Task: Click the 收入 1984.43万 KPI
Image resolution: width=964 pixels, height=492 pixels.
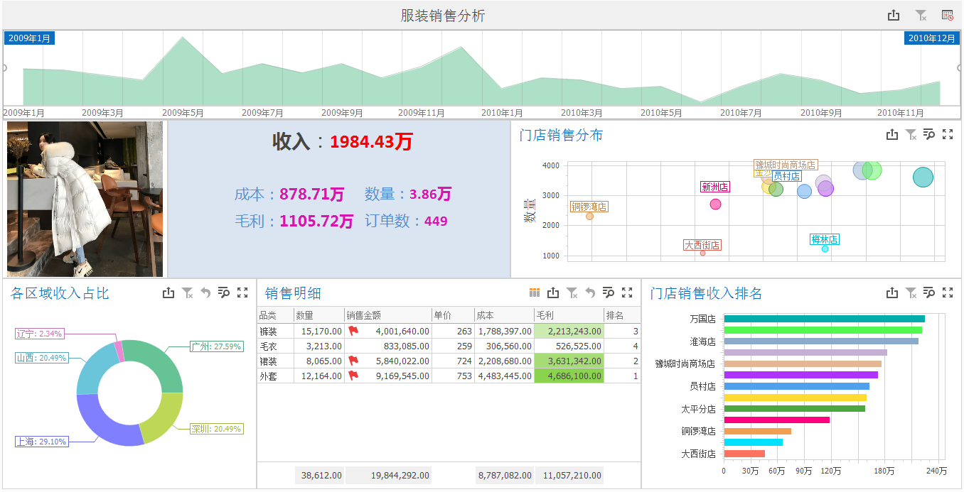Action: (343, 141)
